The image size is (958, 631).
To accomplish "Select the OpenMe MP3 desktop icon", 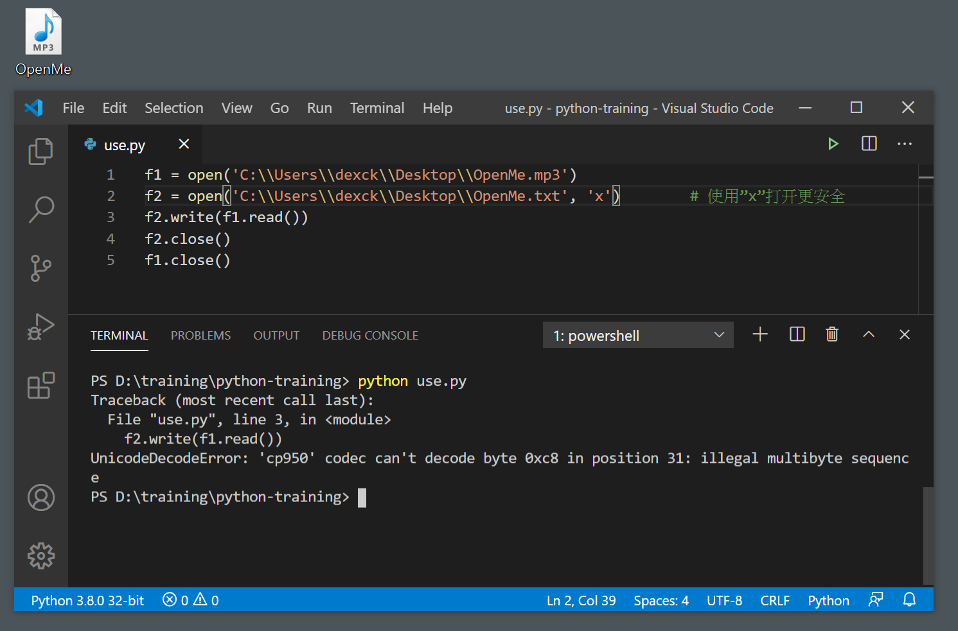I will tap(43, 42).
